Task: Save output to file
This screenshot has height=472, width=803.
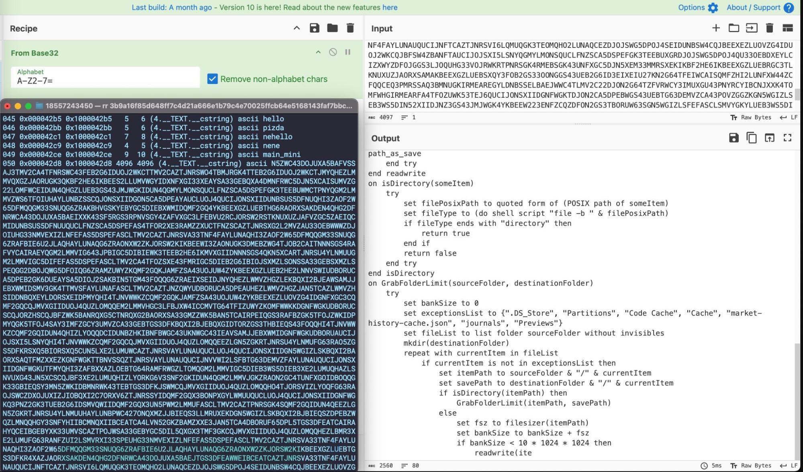Action: point(734,138)
